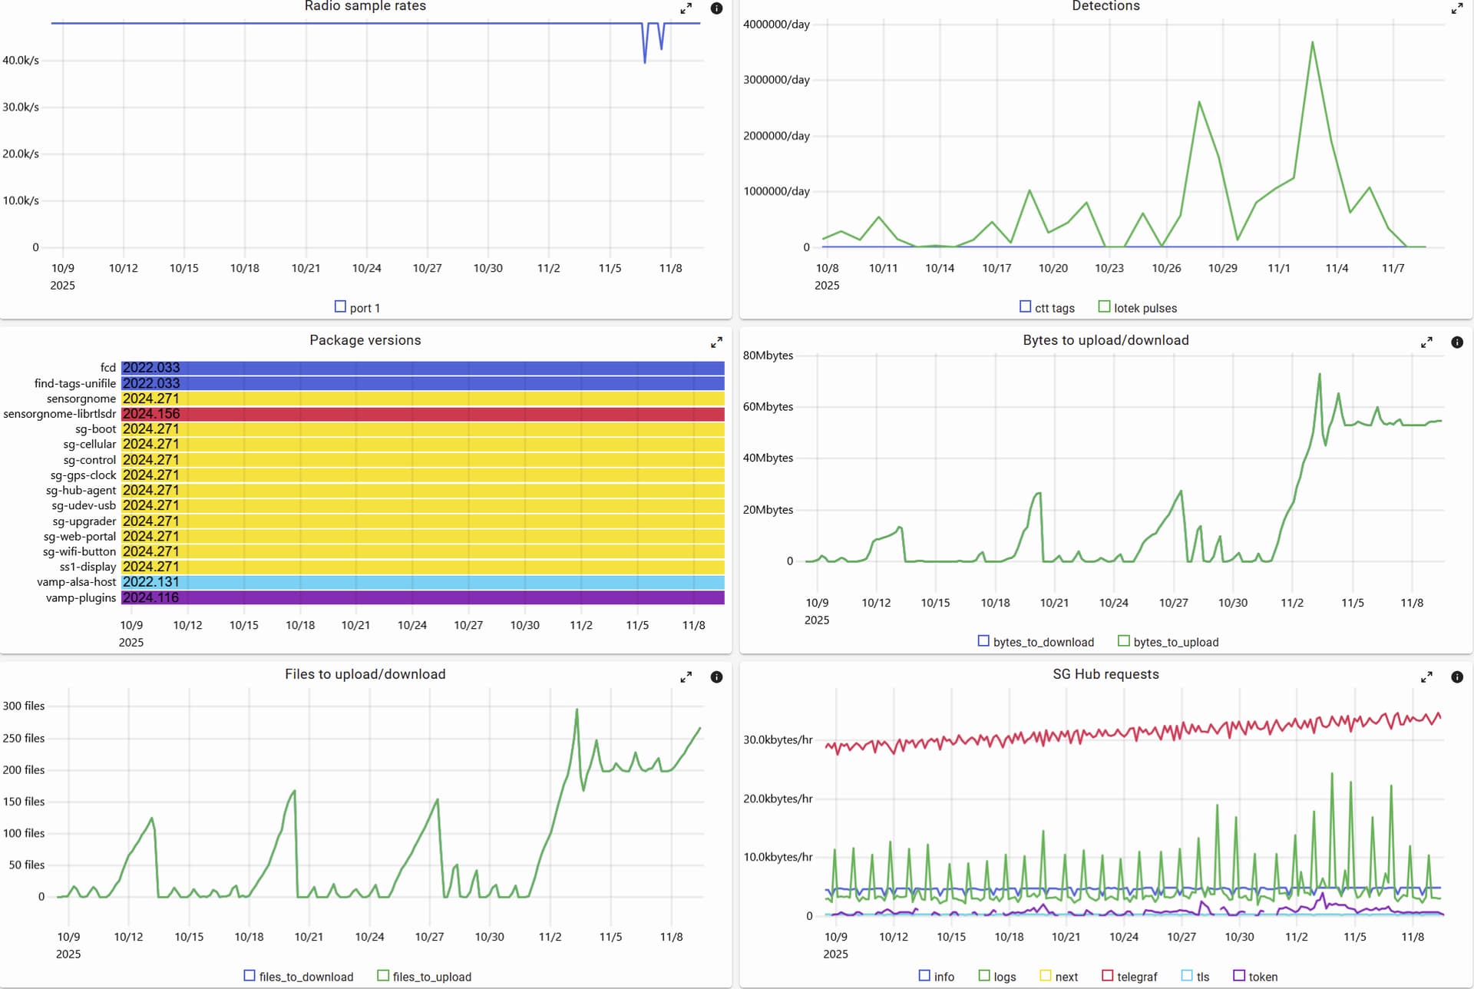Expand the Package versions panel
This screenshot has height=989, width=1474.
[716, 342]
